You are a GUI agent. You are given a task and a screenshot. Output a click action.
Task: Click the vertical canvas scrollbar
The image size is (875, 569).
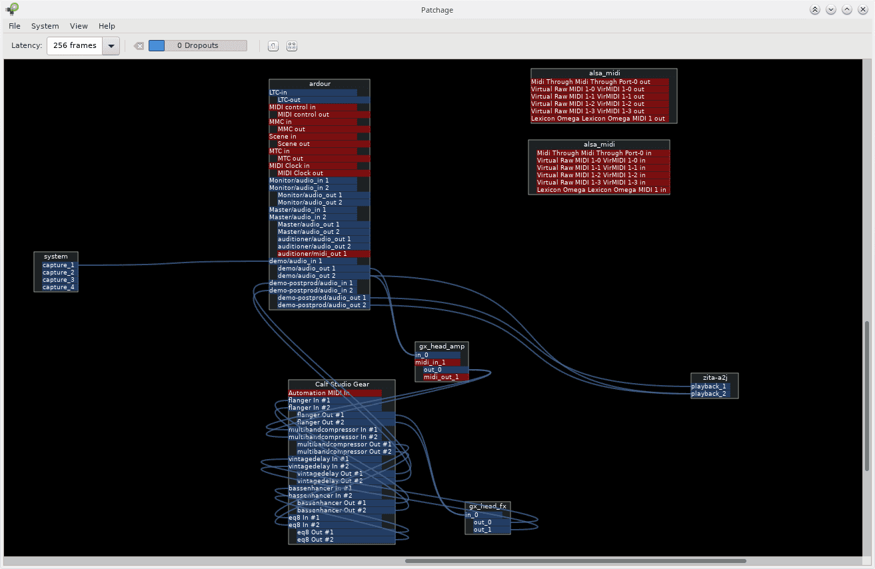click(867, 396)
